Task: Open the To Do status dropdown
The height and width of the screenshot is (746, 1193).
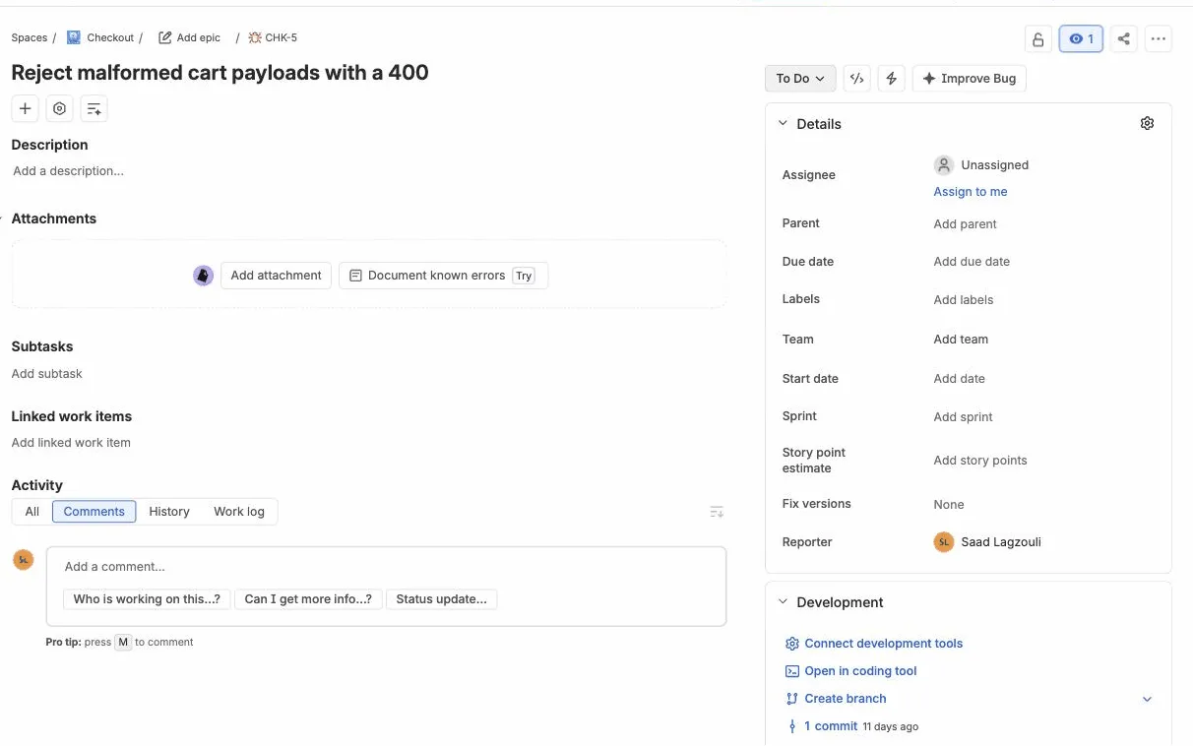Action: point(800,79)
